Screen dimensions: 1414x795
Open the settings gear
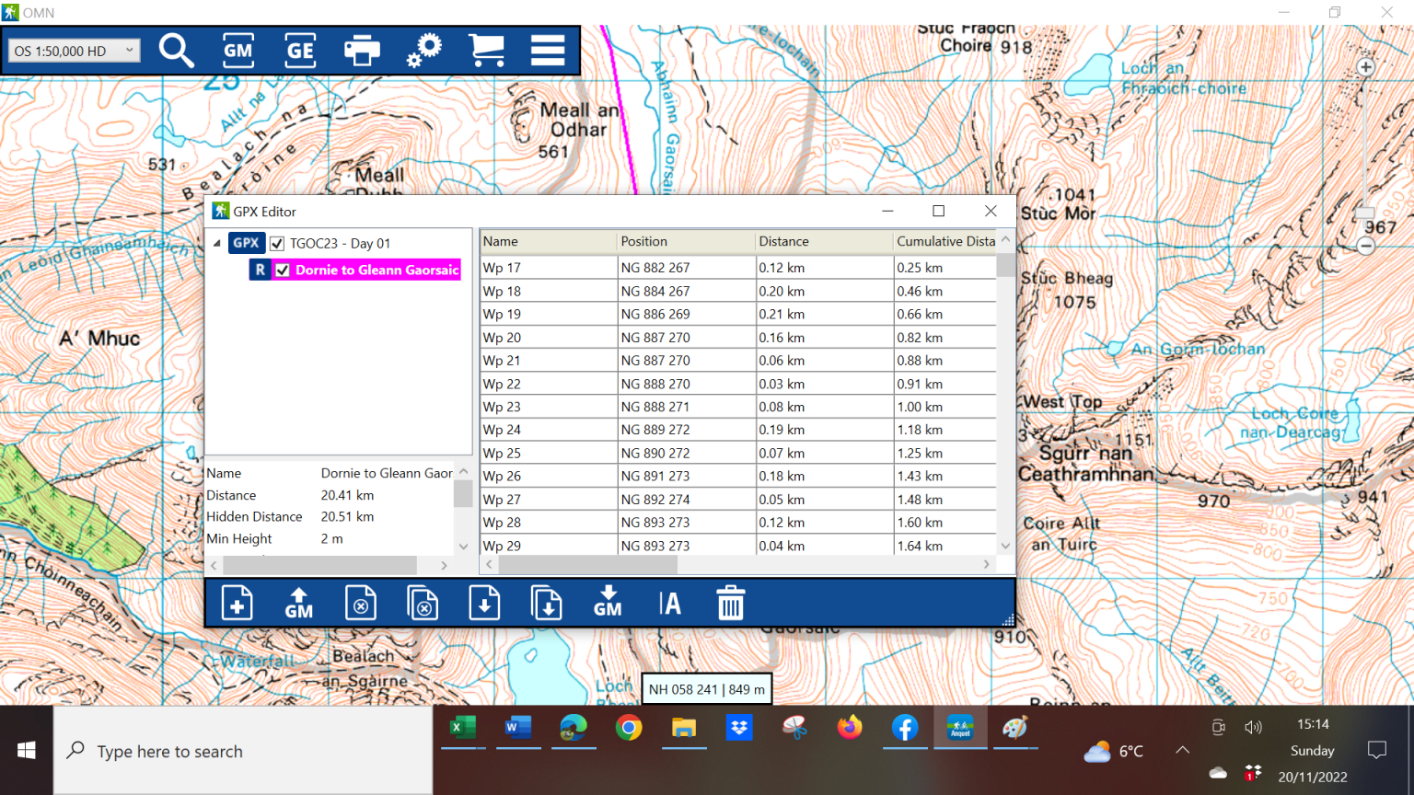click(x=423, y=51)
